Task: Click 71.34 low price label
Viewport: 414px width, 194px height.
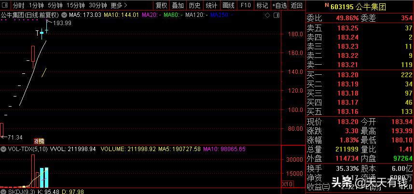Action: tap(15, 137)
